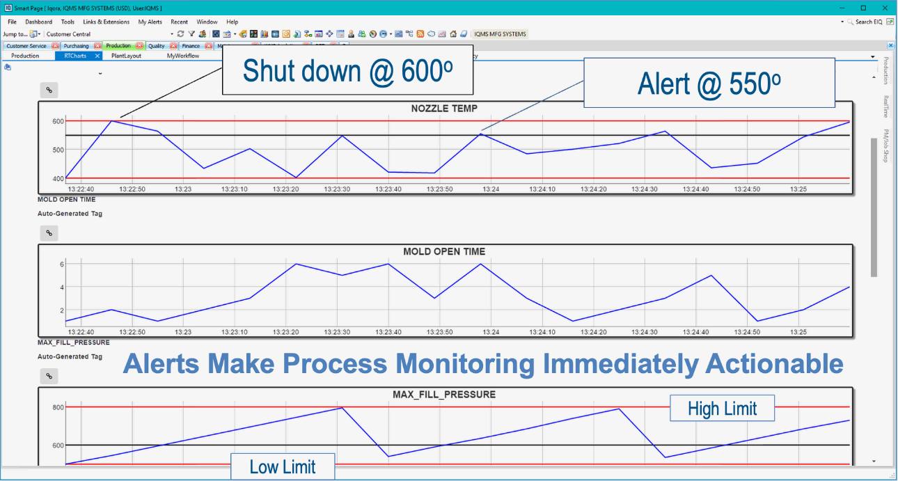Screen dimensions: 898x481
Task: Open the My Alerts menu
Action: click(x=150, y=22)
